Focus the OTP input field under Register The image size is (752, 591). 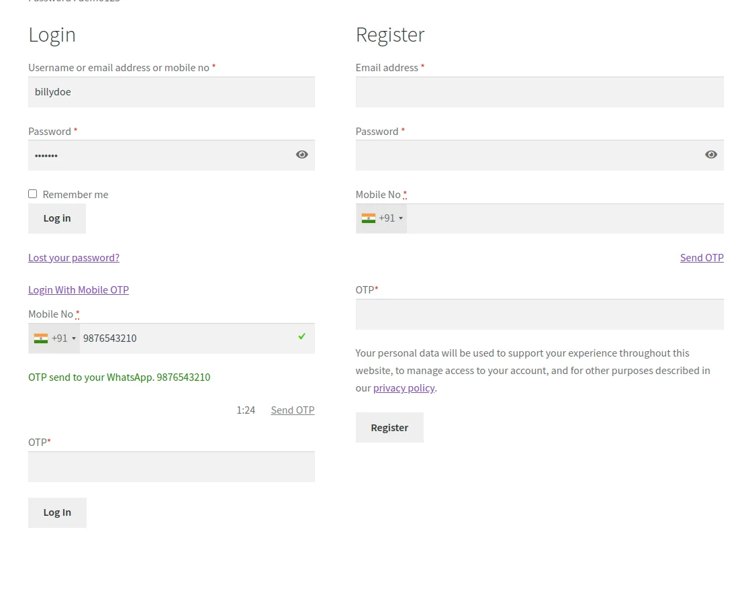[539, 314]
